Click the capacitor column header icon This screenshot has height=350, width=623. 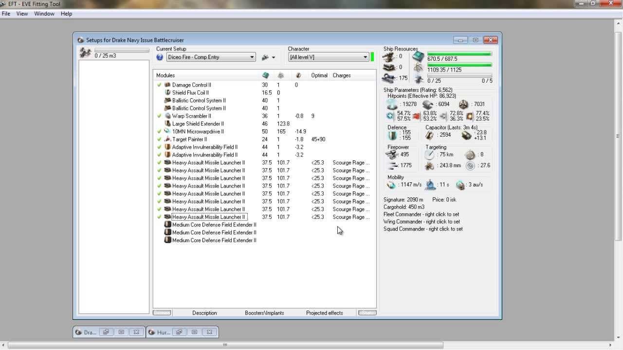tap(298, 75)
